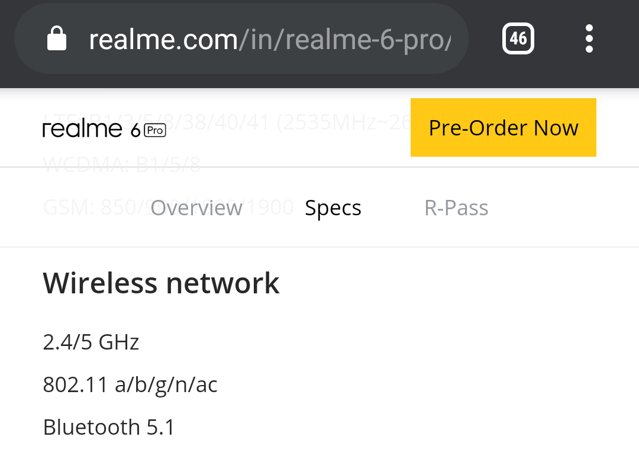The height and width of the screenshot is (456, 639).
Task: Click the realme logo wordmark
Action: 82,129
